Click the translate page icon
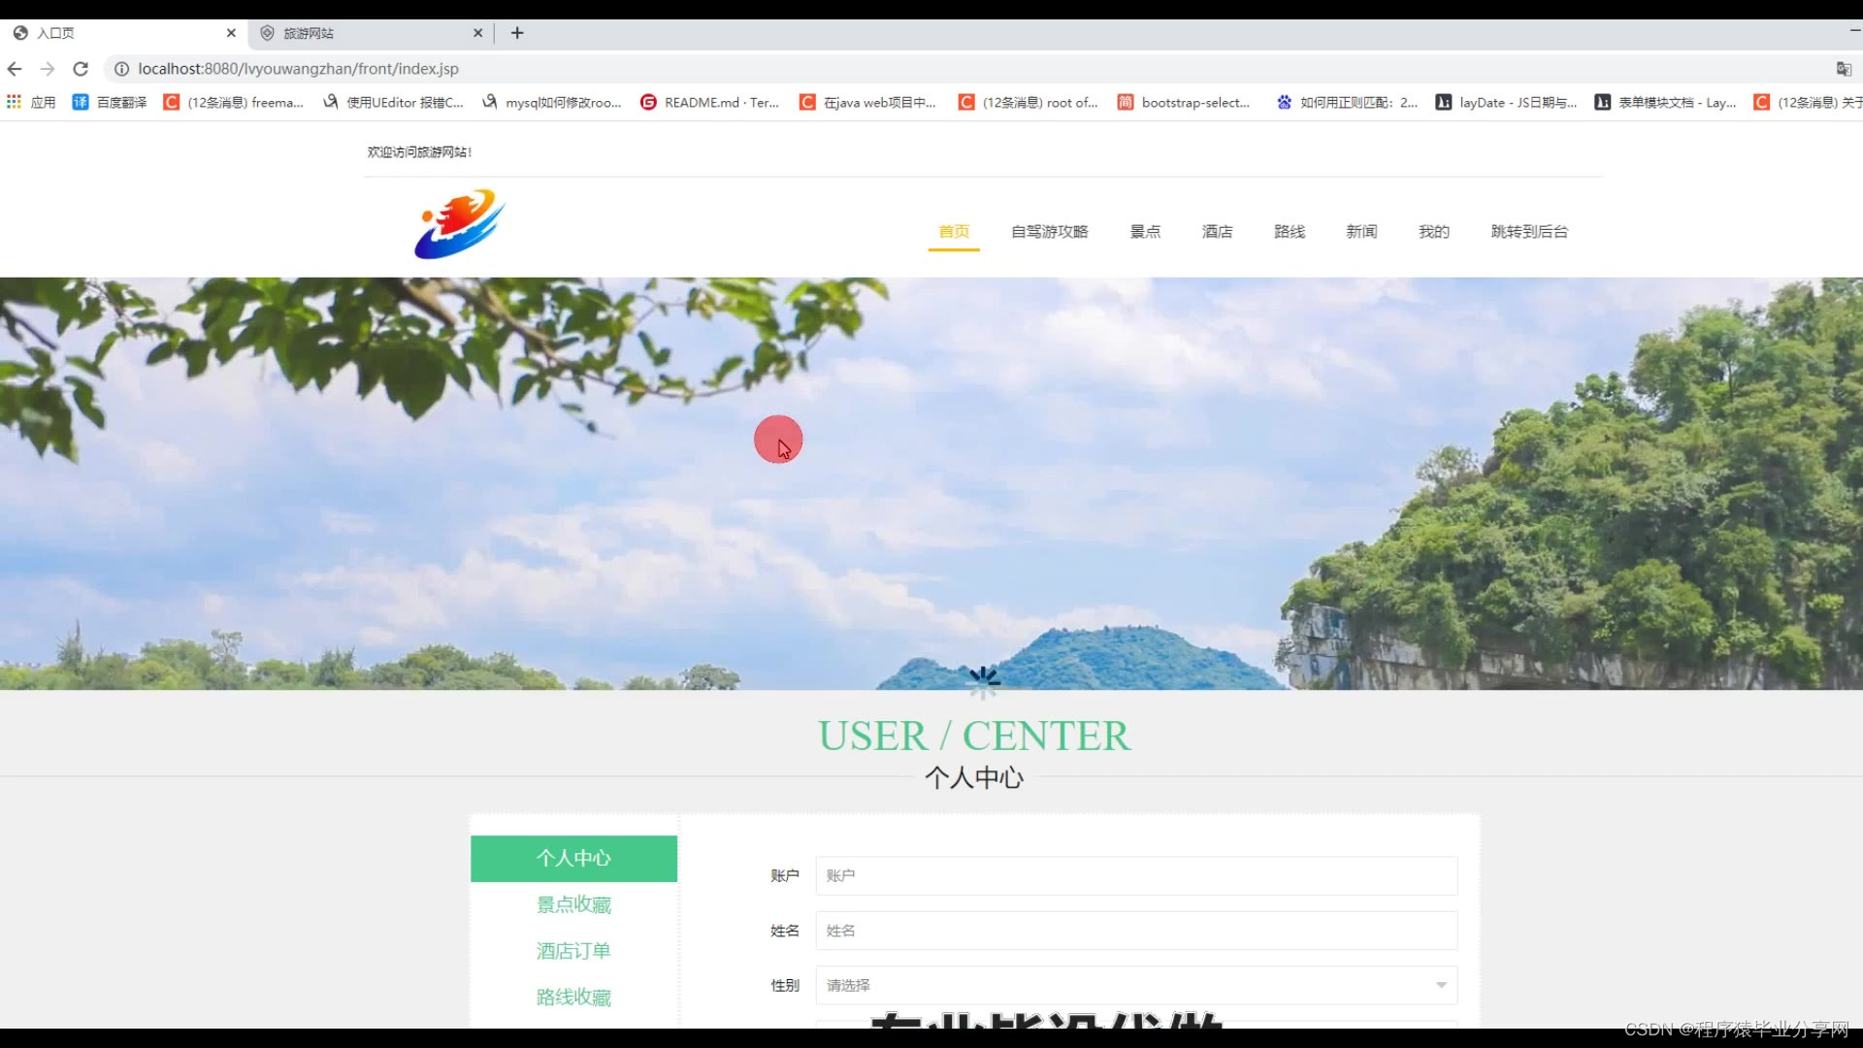Screen dimensions: 1863x1048 [1844, 69]
